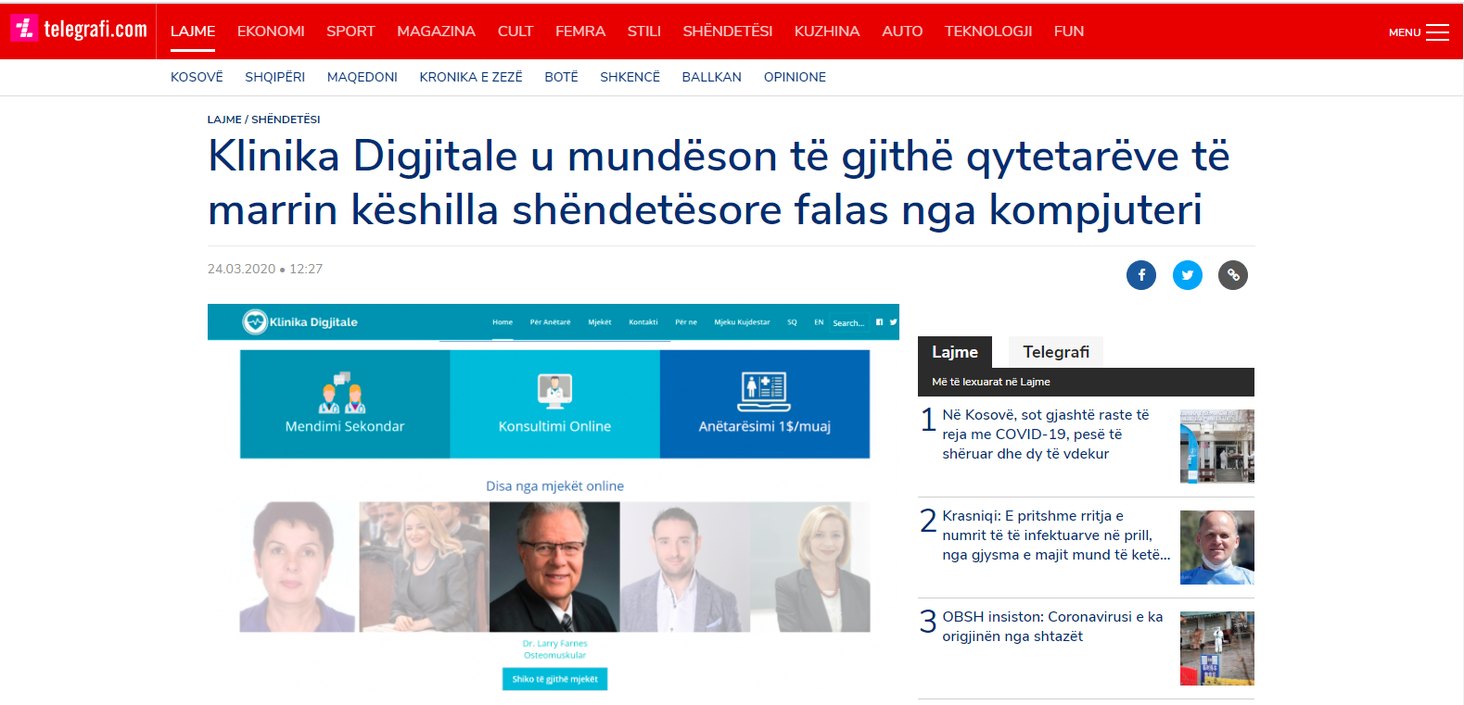Viewport: 1464px width, 705px height.
Task: Open the hamburger MENU icon
Action: pyautogui.click(x=1437, y=32)
